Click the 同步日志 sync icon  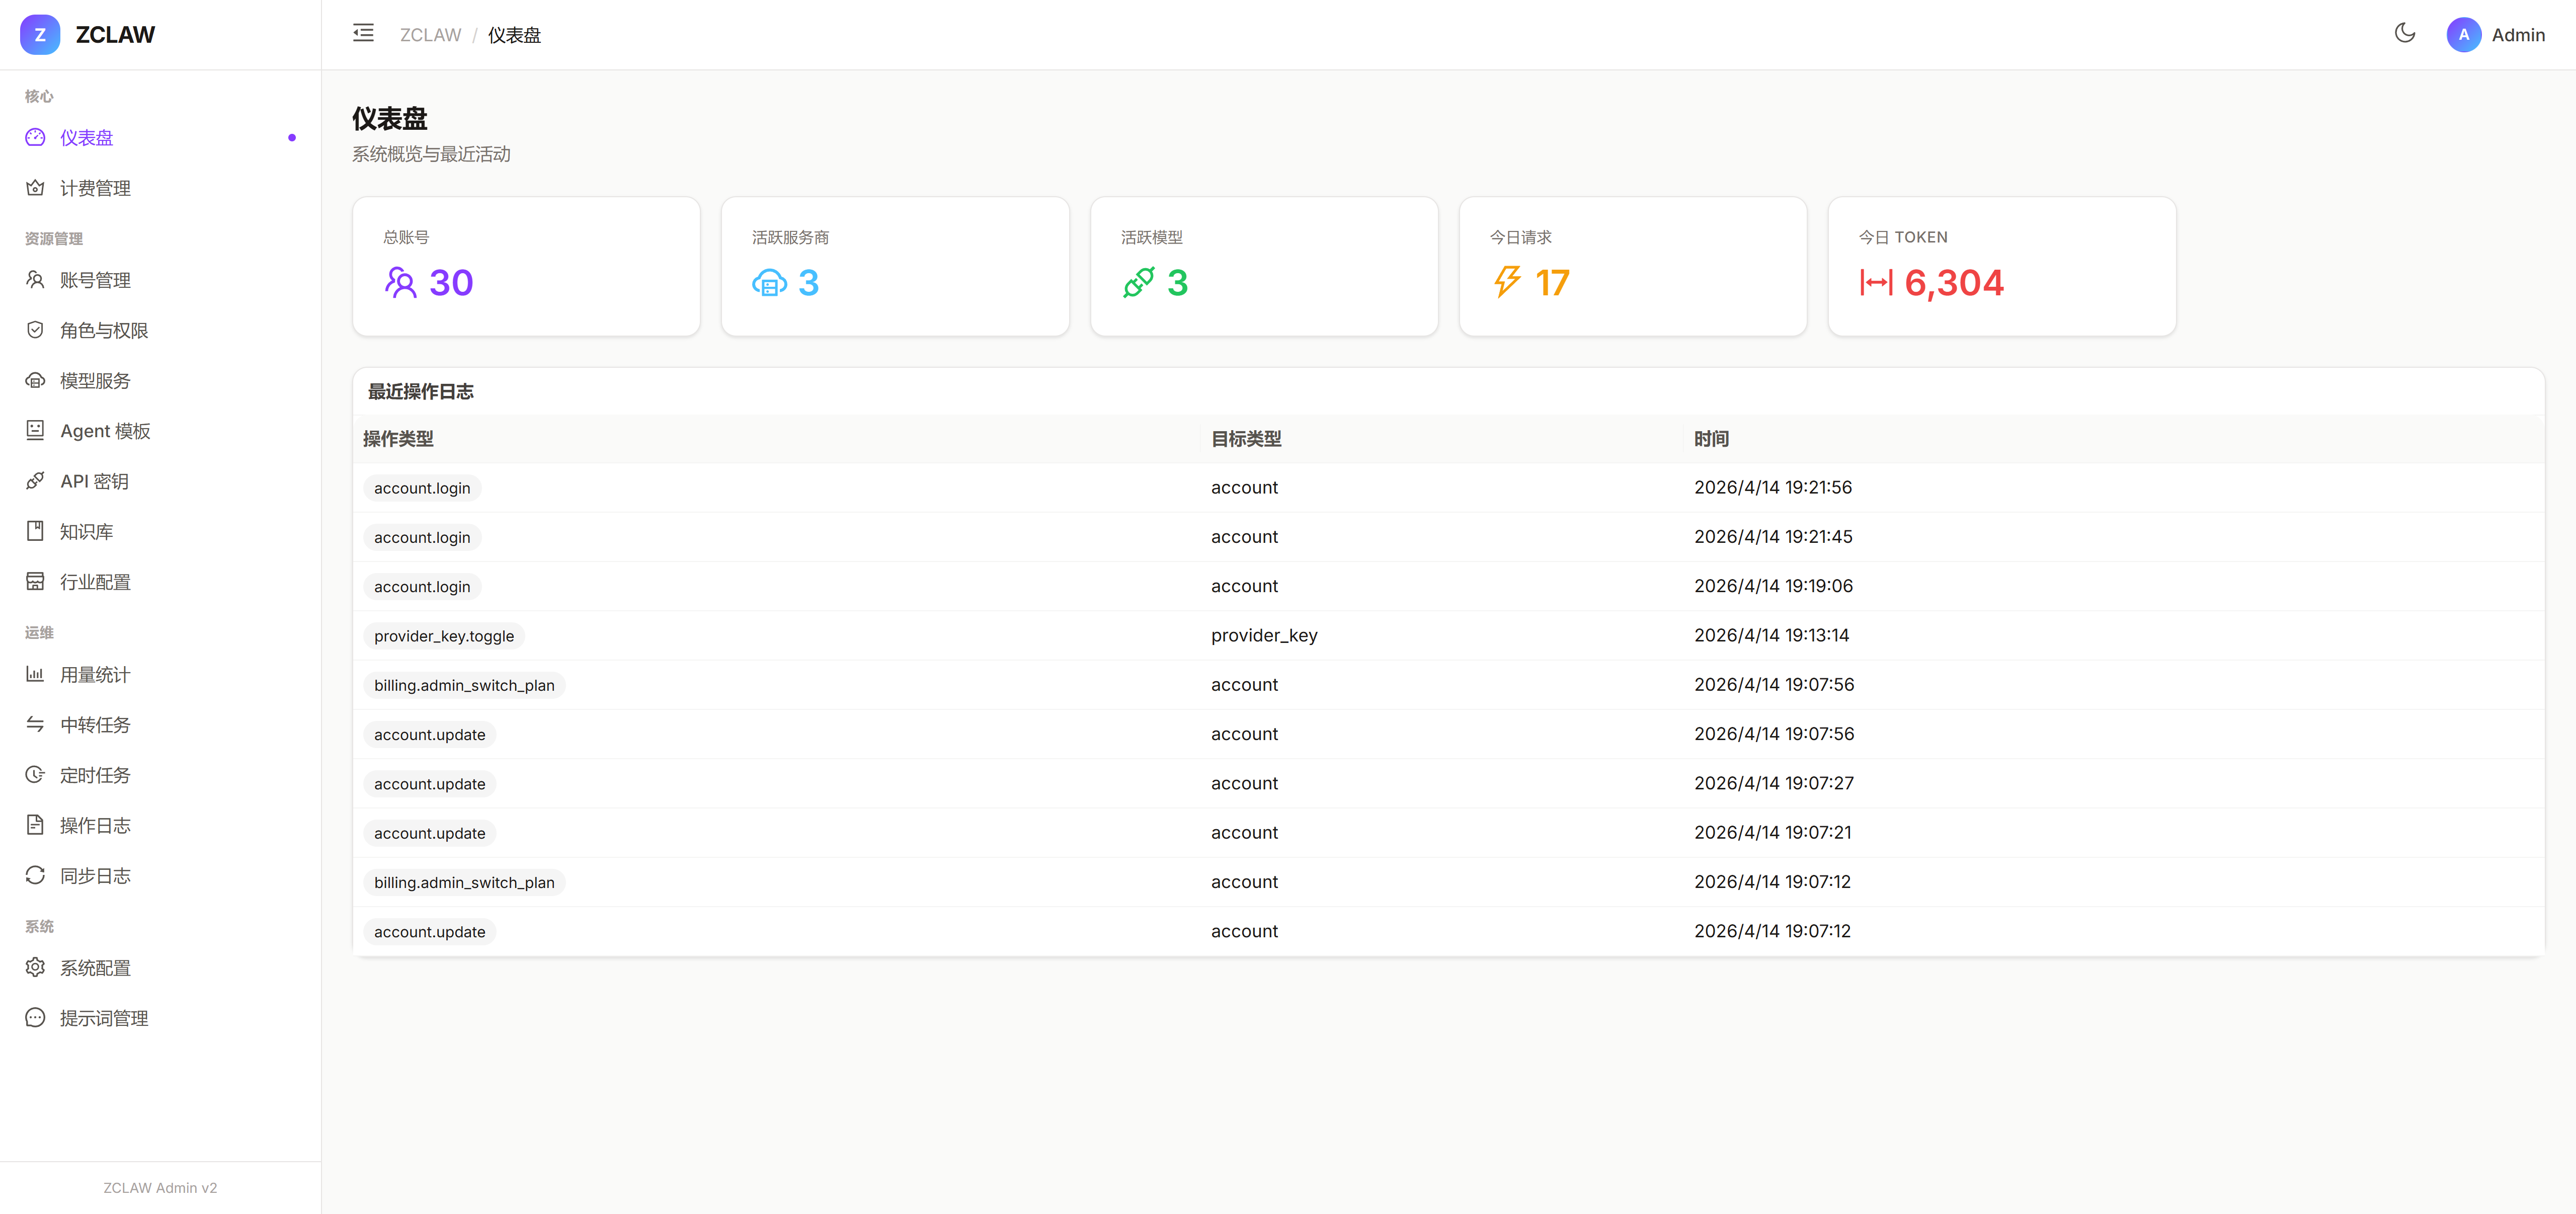click(35, 876)
